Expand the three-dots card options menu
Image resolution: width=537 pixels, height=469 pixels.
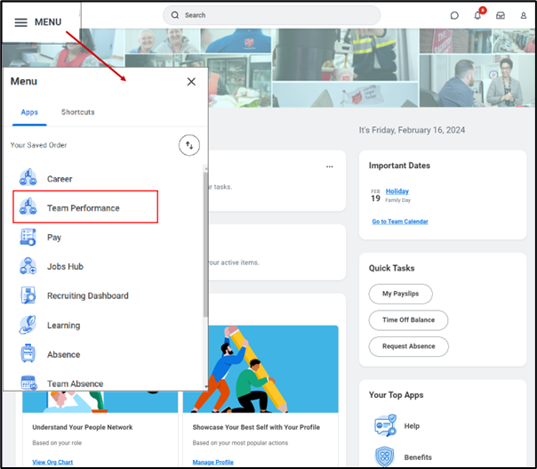pyautogui.click(x=330, y=166)
